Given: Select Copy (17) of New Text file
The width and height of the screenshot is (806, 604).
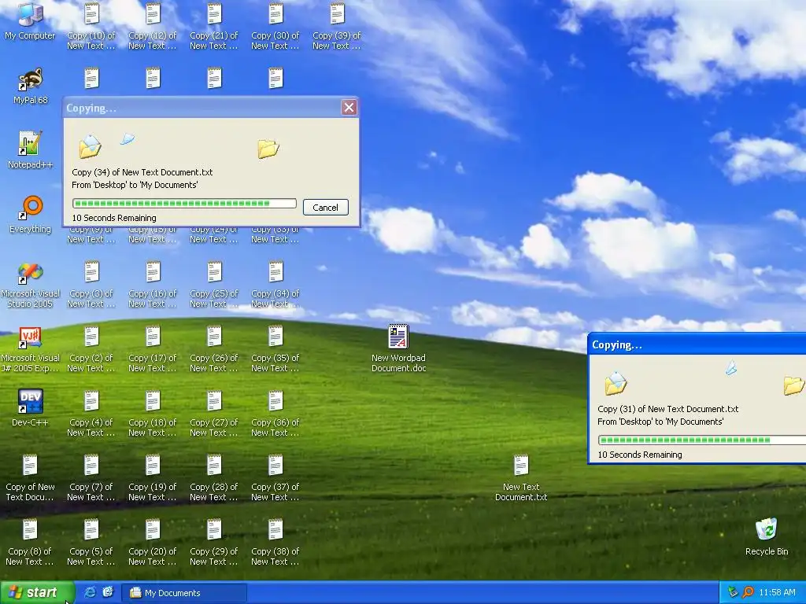Looking at the screenshot, I should [x=152, y=348].
